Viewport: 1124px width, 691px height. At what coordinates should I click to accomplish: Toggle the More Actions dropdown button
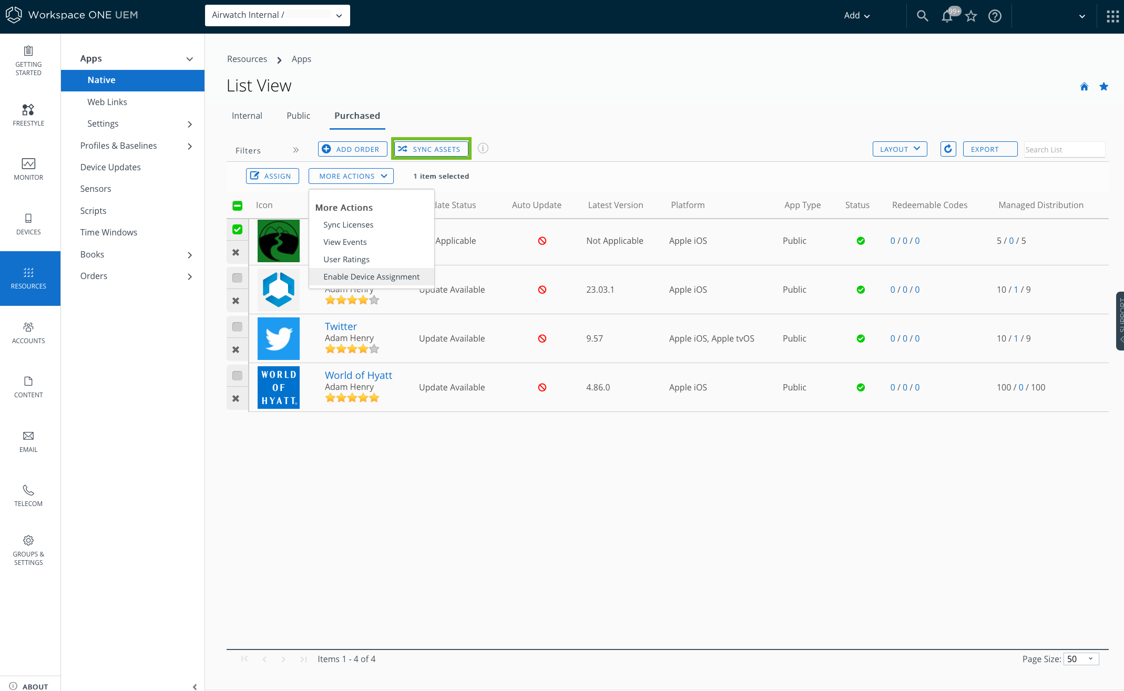tap(351, 176)
